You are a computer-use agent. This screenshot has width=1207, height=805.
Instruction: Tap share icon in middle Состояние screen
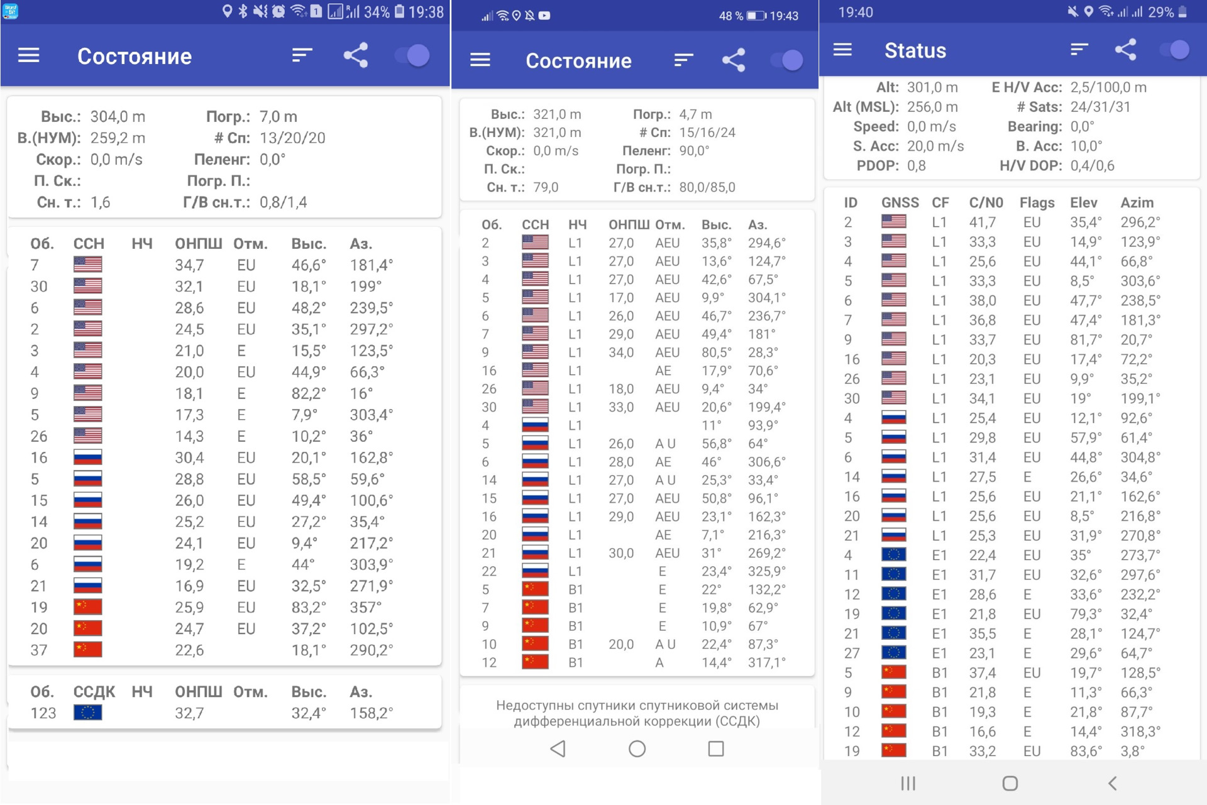click(x=734, y=60)
